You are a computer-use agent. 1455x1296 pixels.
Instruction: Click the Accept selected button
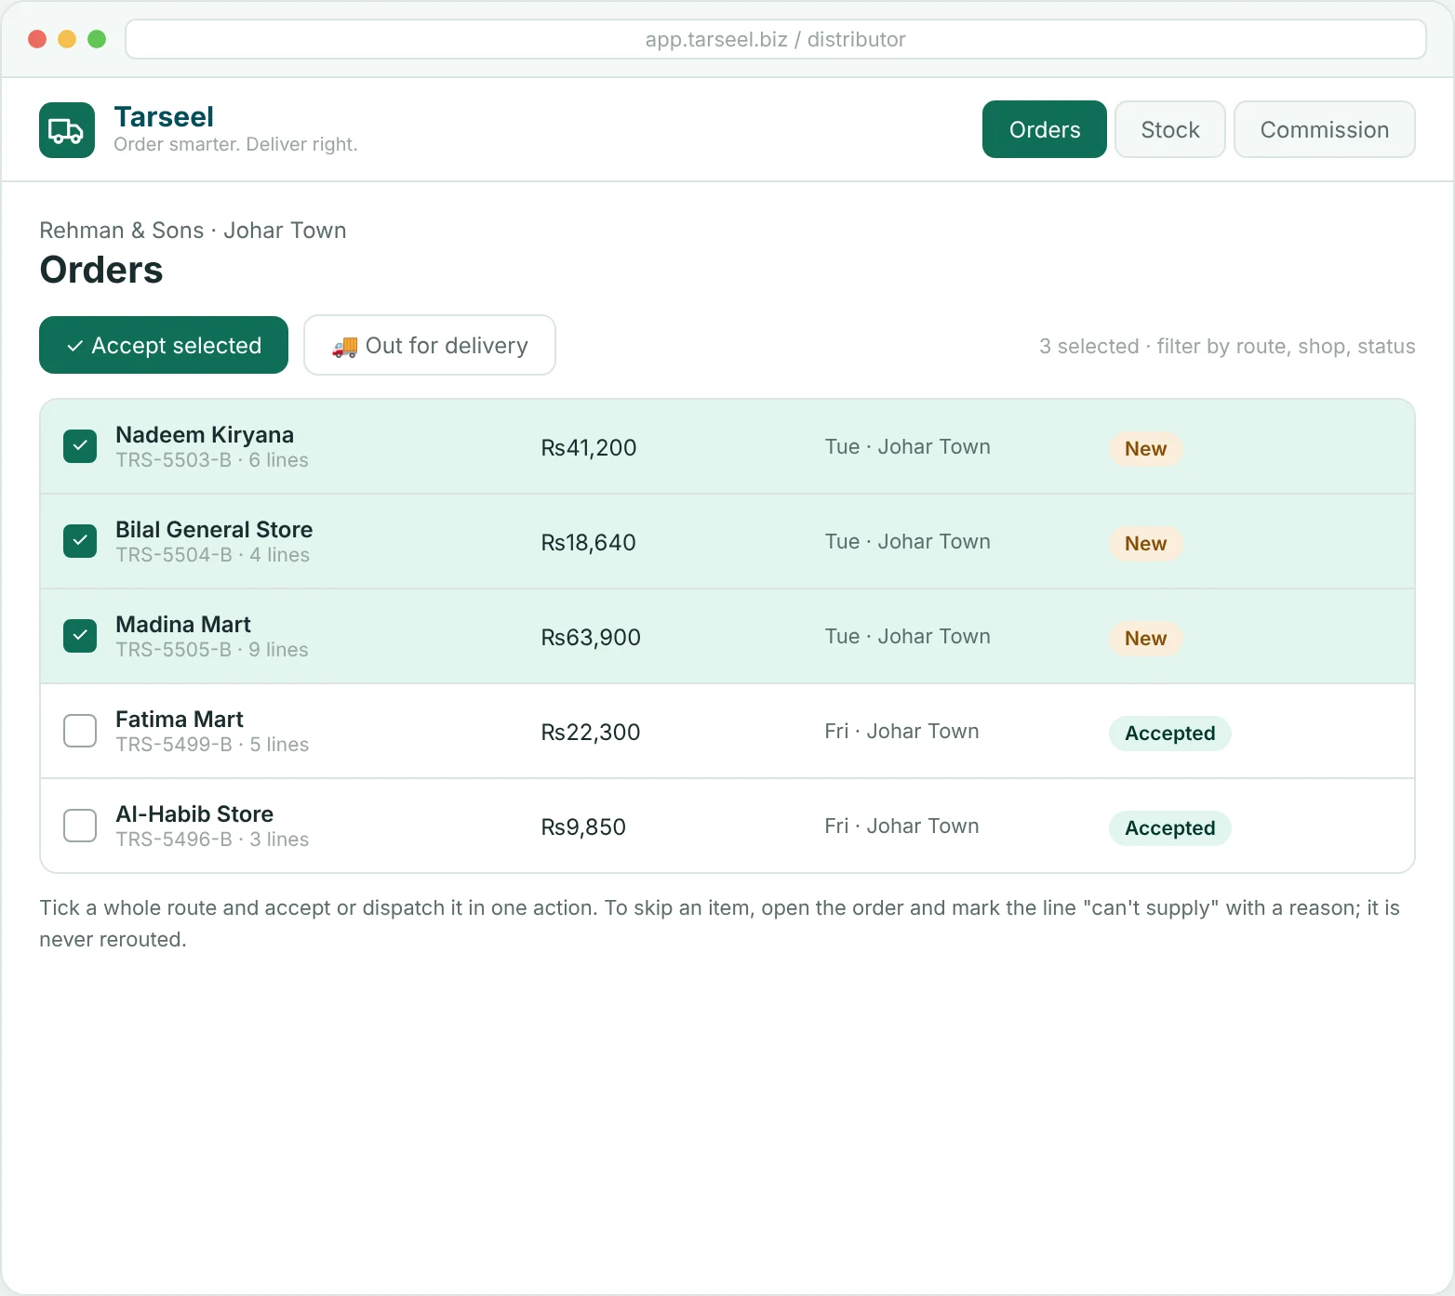tap(164, 345)
